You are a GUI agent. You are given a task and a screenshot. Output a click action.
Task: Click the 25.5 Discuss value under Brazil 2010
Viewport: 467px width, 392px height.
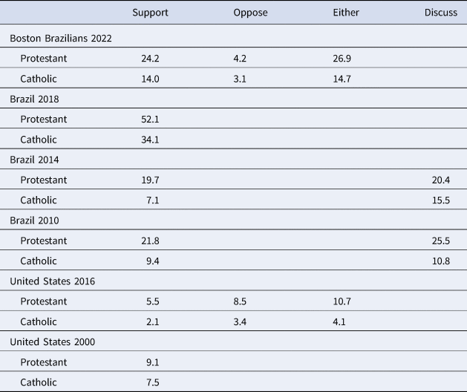click(x=441, y=241)
